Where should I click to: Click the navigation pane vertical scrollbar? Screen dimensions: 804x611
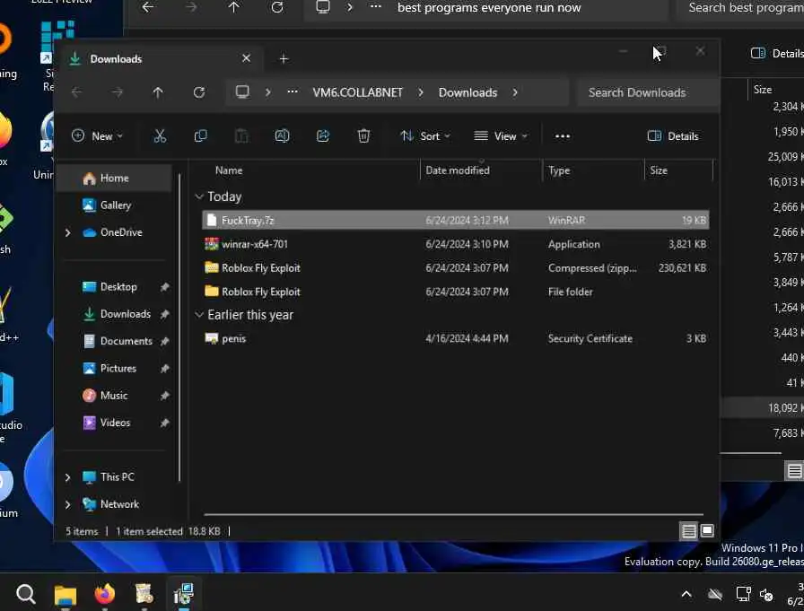click(x=179, y=328)
